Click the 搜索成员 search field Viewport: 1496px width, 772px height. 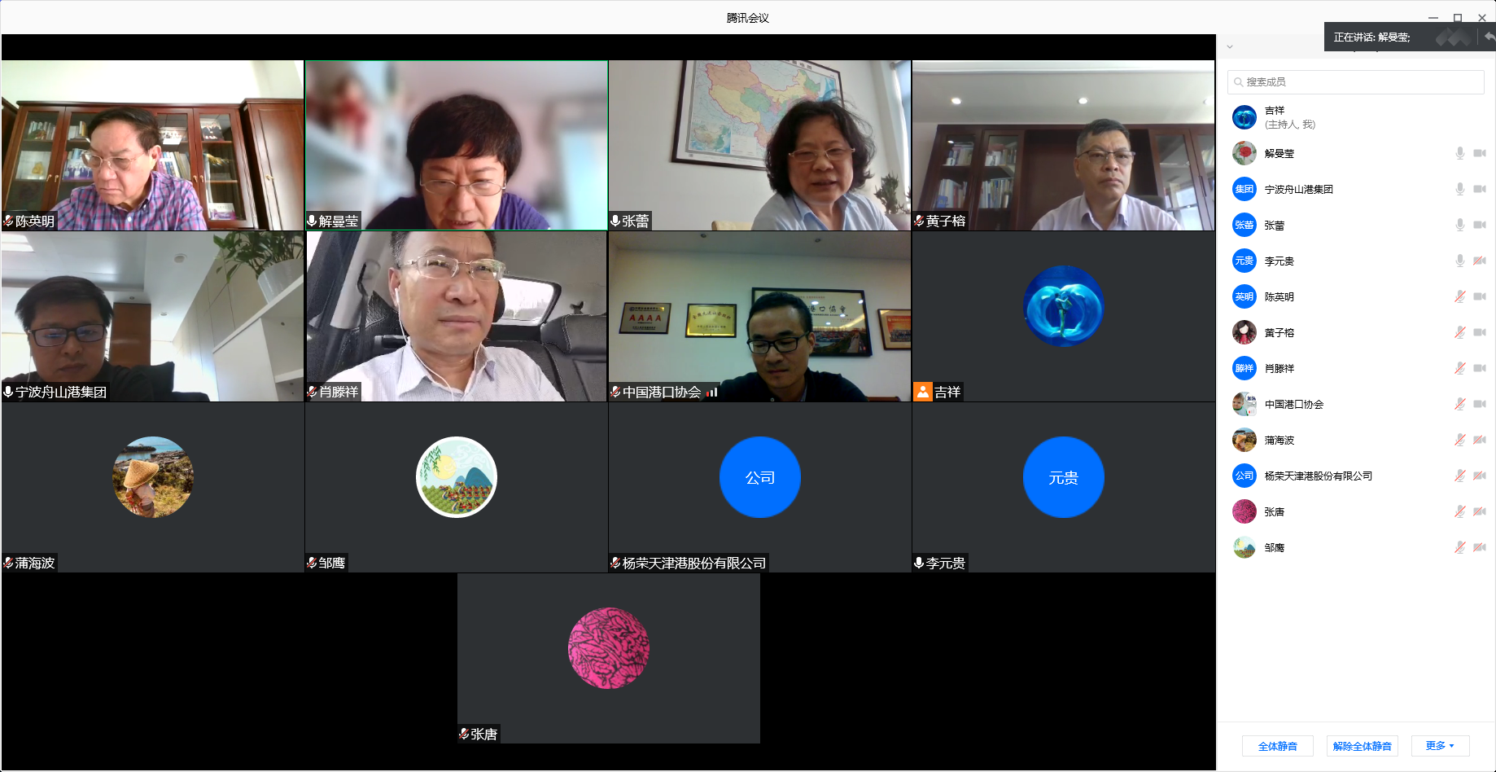(x=1355, y=81)
